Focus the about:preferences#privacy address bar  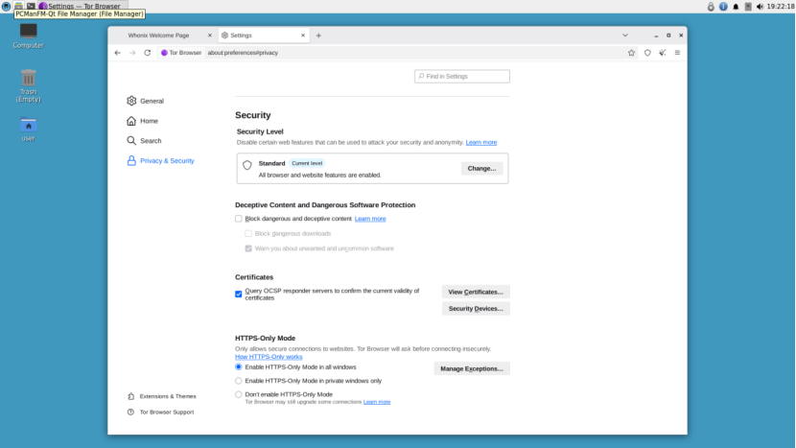(413, 53)
